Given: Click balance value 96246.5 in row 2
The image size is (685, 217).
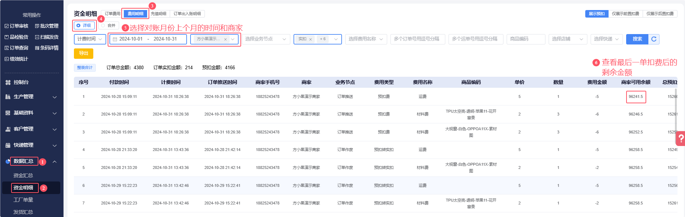Looking at the screenshot, I should click(x=636, y=114).
